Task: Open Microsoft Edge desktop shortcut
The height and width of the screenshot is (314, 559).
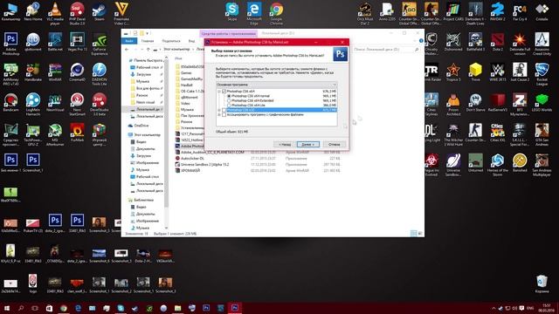Action: tap(254, 13)
